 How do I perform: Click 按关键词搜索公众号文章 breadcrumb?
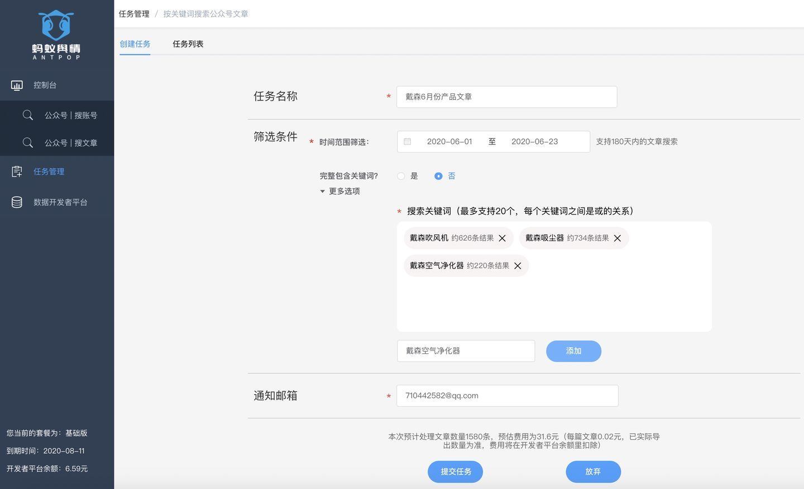205,14
